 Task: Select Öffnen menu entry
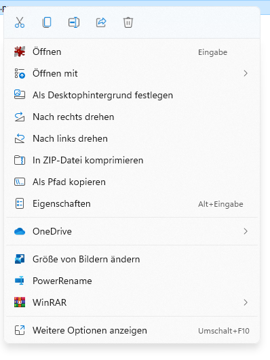pyautogui.click(x=132, y=52)
